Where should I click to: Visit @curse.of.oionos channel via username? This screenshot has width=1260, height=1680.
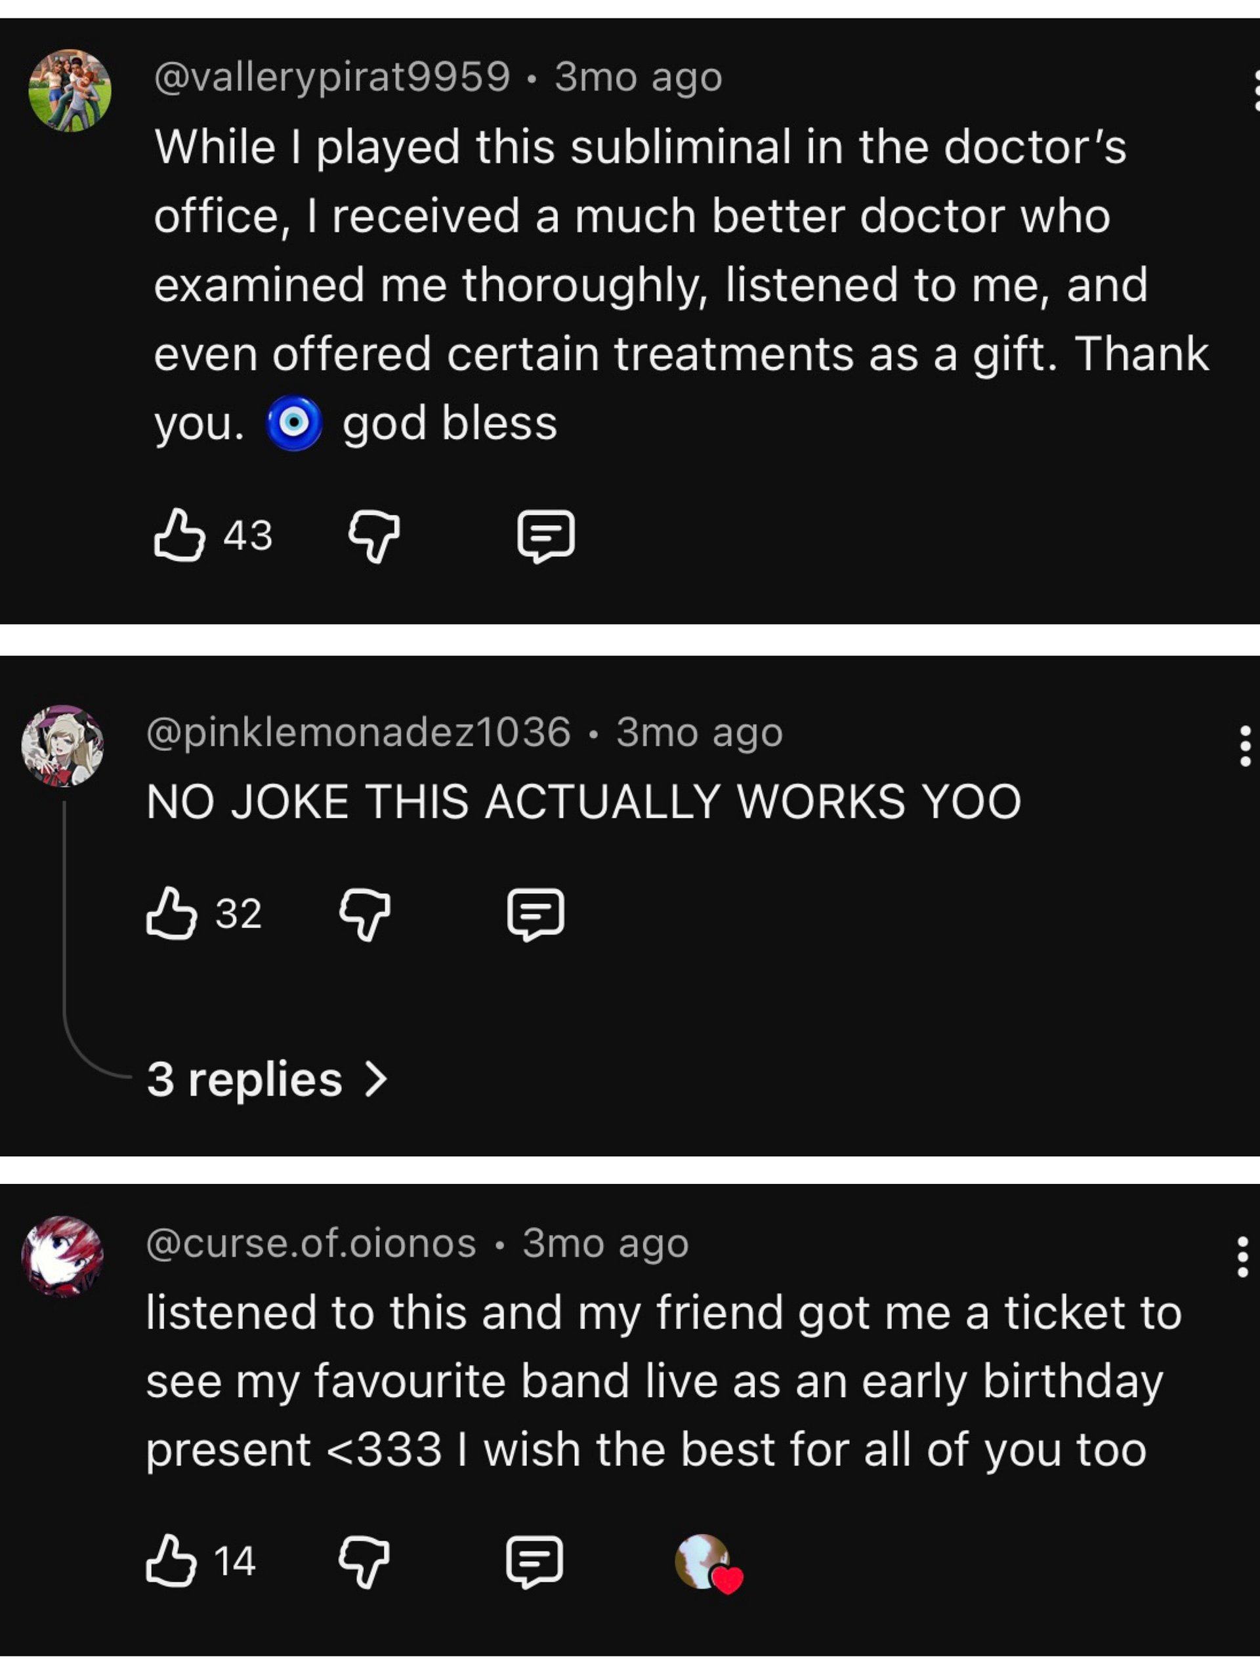pos(312,1244)
